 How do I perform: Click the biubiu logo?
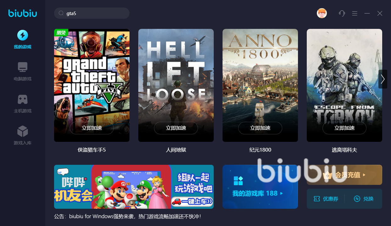tap(23, 13)
